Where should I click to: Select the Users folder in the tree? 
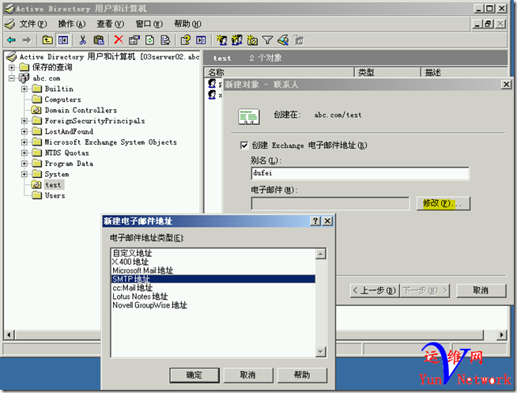point(55,195)
